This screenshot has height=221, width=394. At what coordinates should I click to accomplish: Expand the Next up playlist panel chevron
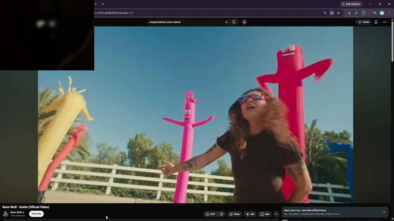coord(384,212)
